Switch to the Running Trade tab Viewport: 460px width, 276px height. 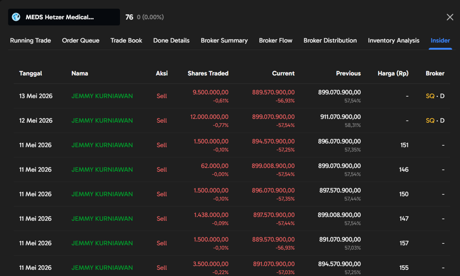click(30, 41)
